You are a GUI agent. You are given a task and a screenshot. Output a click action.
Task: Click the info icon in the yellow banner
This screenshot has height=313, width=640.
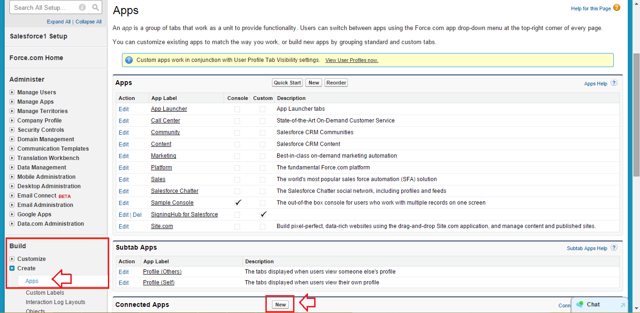tap(129, 60)
